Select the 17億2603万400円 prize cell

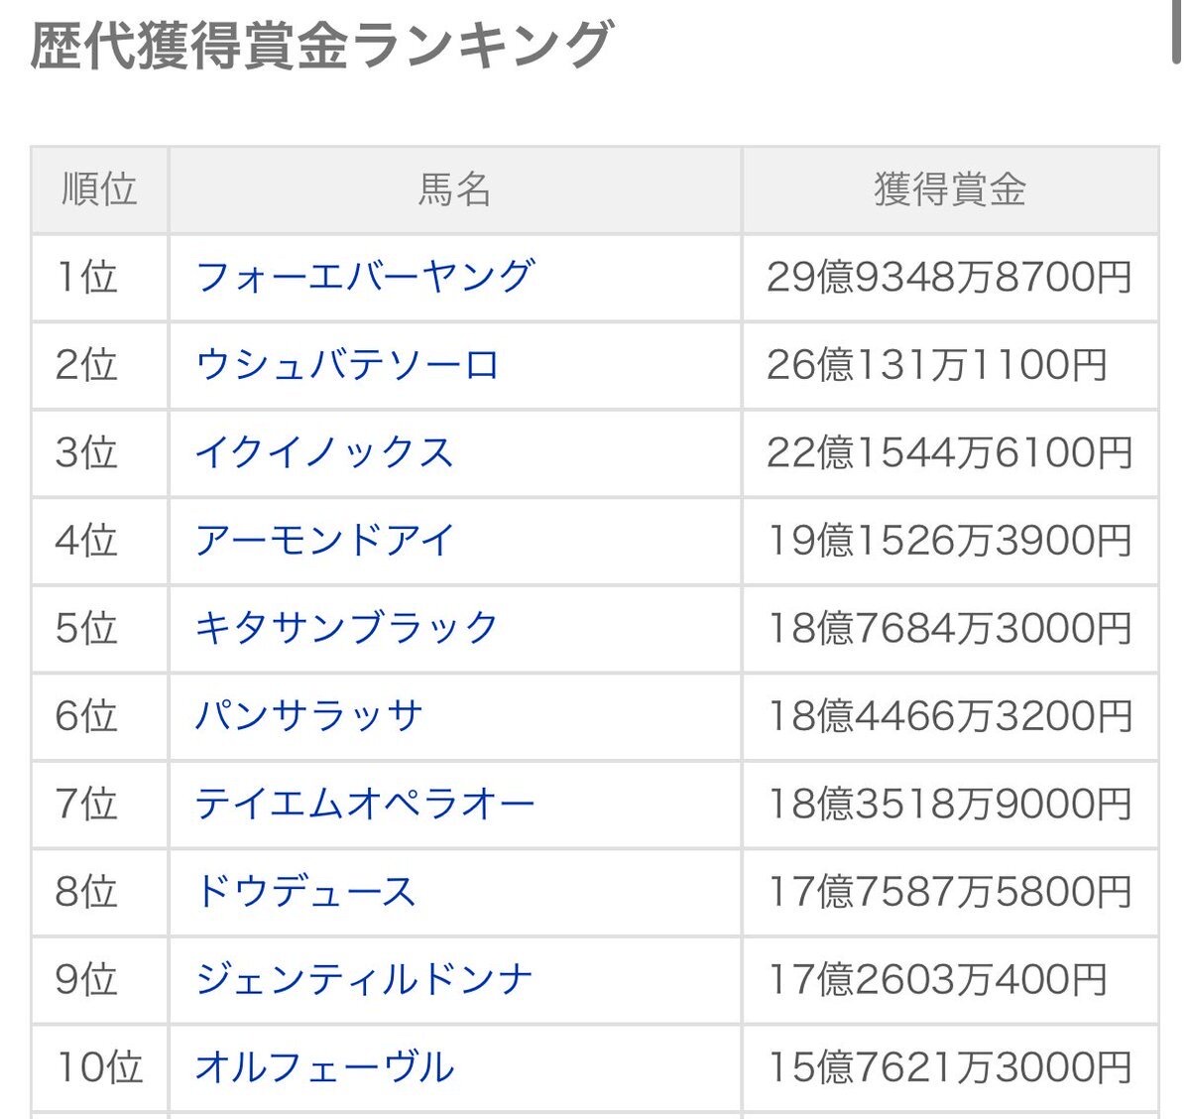click(x=937, y=979)
